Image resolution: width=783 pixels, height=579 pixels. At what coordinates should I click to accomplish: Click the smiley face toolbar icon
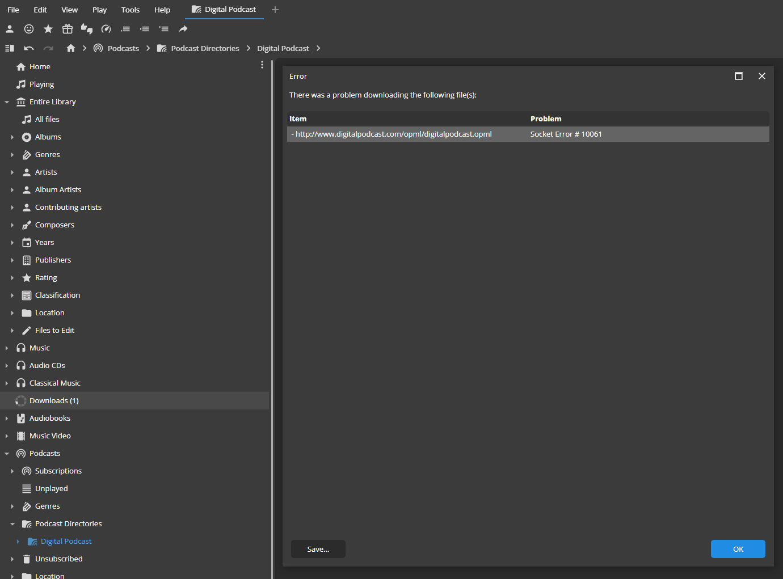[x=29, y=29]
